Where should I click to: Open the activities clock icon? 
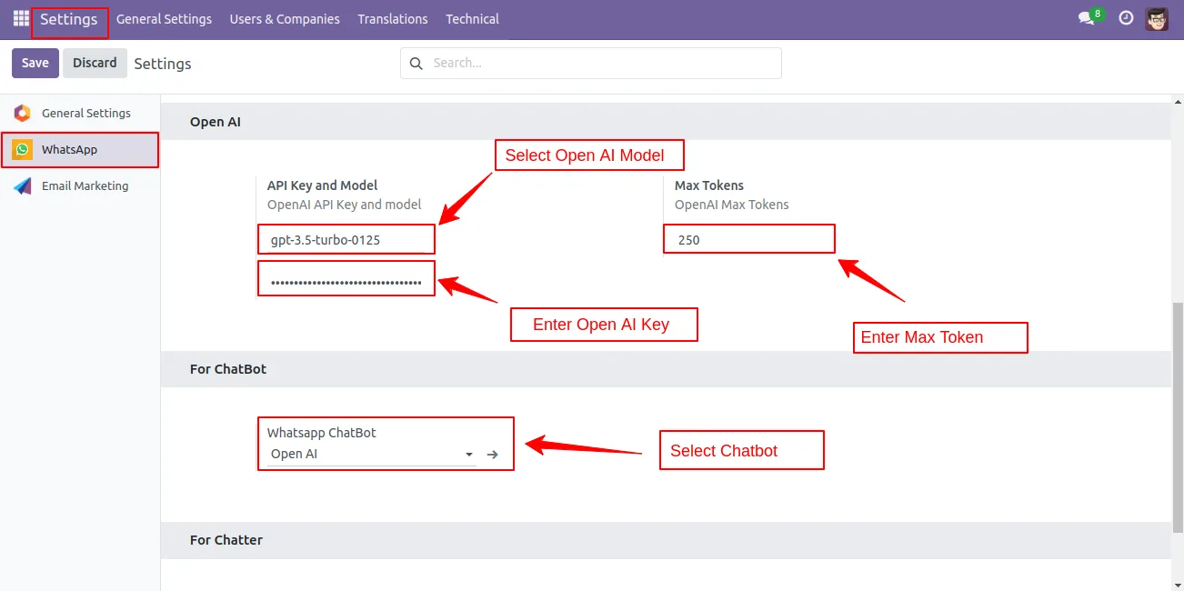click(1126, 18)
